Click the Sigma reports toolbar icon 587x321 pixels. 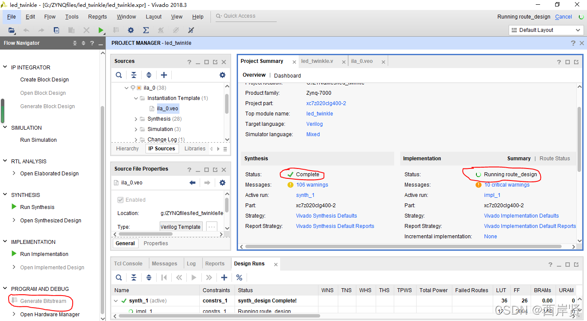tap(146, 30)
